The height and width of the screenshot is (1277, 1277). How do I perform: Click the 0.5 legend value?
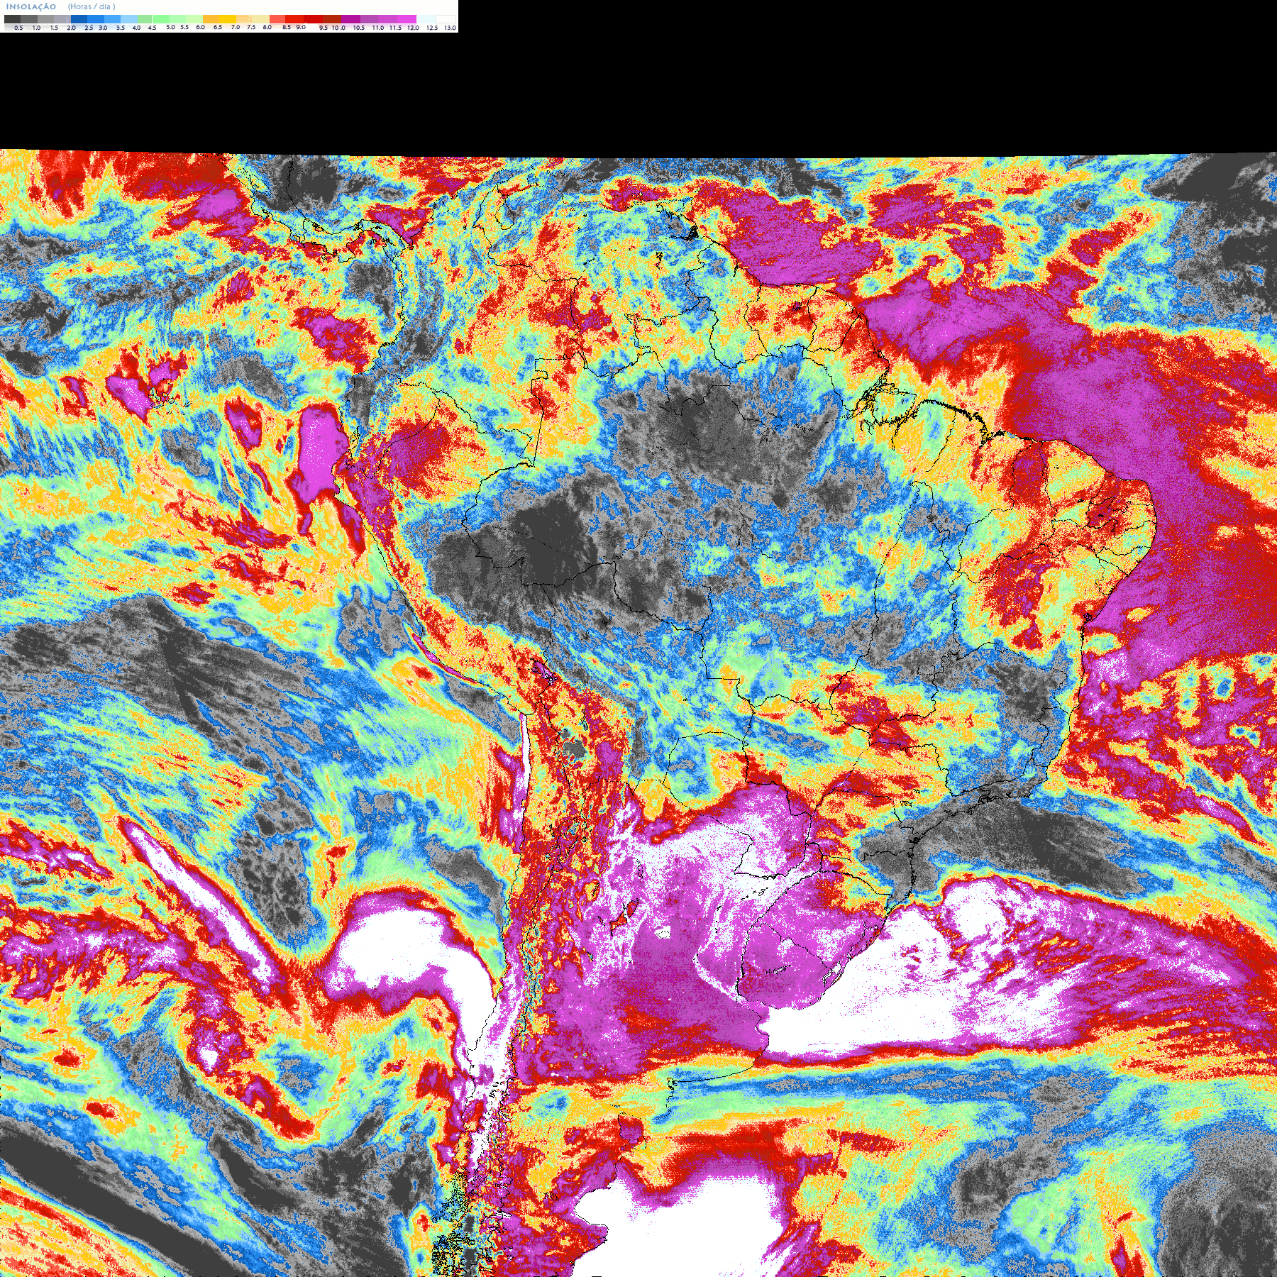pos(18,28)
